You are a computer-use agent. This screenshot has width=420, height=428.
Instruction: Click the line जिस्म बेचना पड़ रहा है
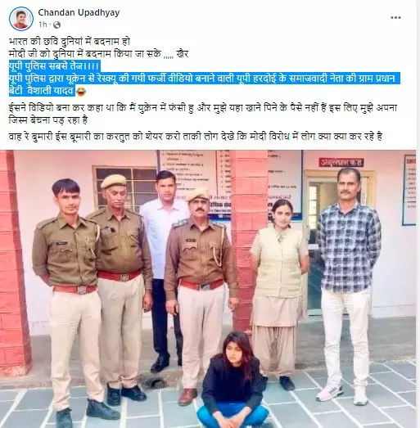tap(48, 120)
